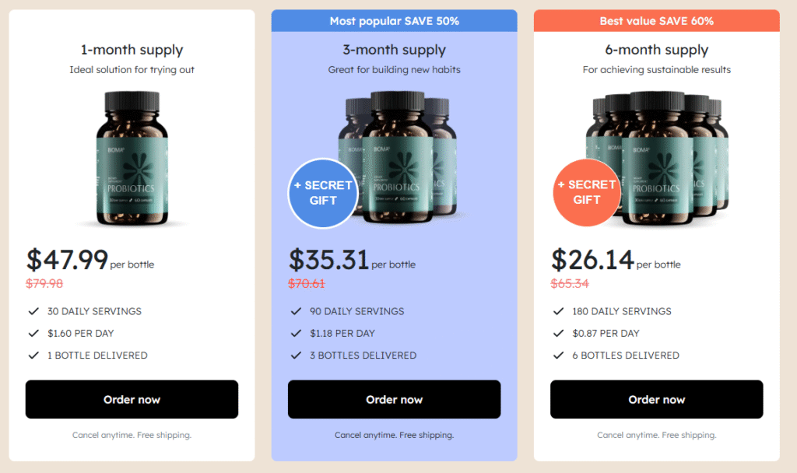Click checkmark next to $1.18 Per Day
797x473 pixels.
coord(296,333)
